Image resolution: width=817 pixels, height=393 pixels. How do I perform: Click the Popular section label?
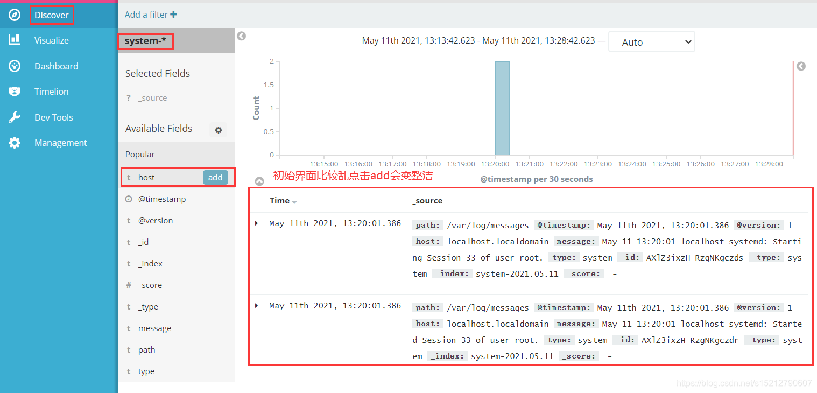(140, 155)
